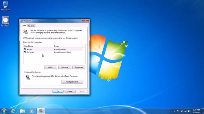Click the Administrators; Users group cell
This screenshot has width=204, height=114.
click(x=62, y=52)
